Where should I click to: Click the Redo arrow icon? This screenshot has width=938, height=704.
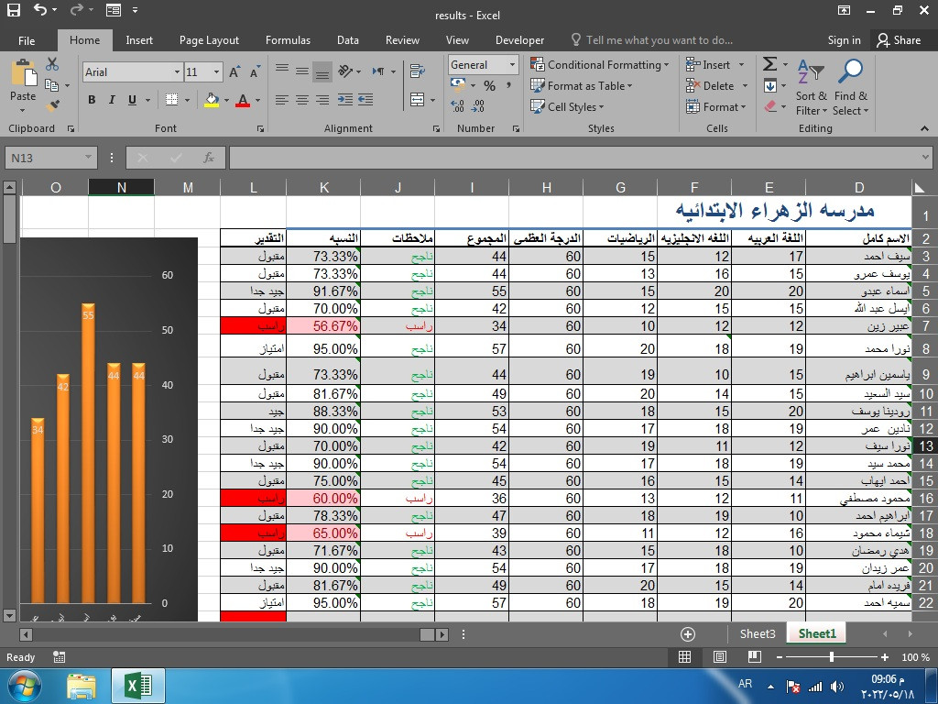77,9
